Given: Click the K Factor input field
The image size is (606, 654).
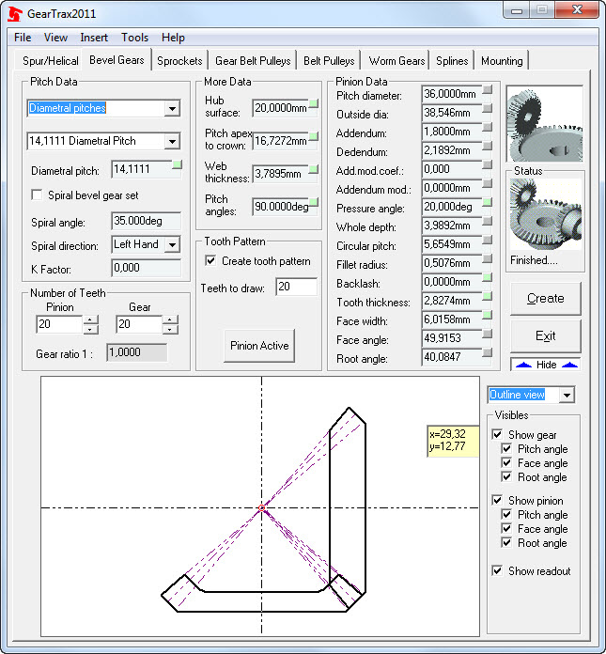Looking at the screenshot, I should (x=146, y=268).
